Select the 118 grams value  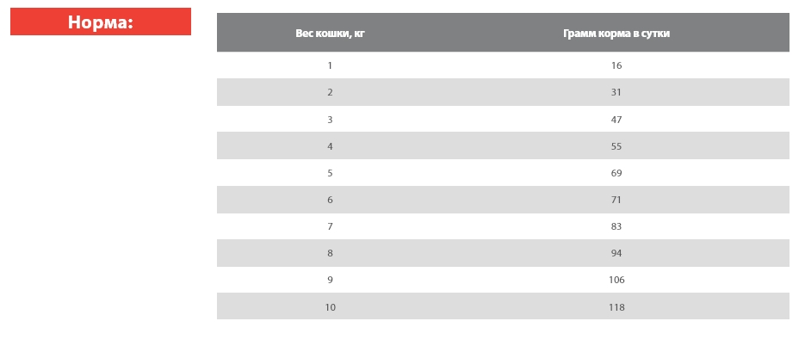coord(616,307)
